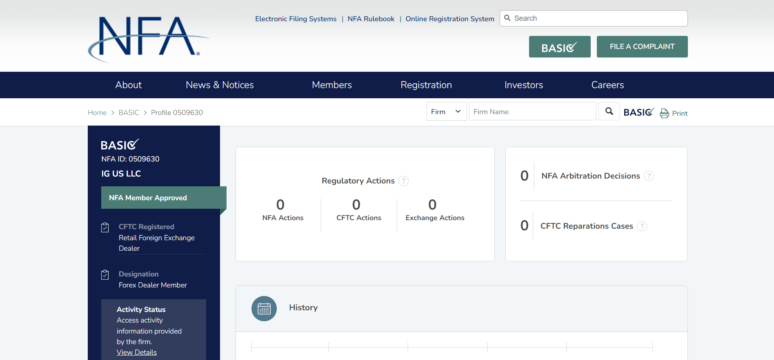
Task: Expand the Firm search type dropdown
Action: click(x=446, y=112)
